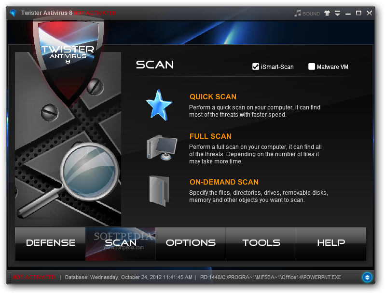Click the Full Scan description text
The height and width of the screenshot is (294, 385).
pos(255,154)
